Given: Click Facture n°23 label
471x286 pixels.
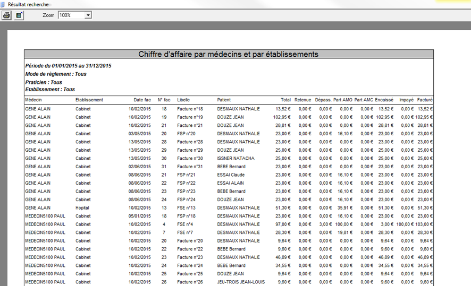Looking at the screenshot, I should pyautogui.click(x=190, y=257).
